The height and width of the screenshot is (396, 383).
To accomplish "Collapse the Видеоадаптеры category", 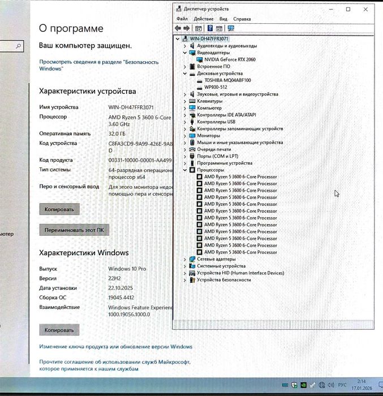I will click(x=185, y=53).
